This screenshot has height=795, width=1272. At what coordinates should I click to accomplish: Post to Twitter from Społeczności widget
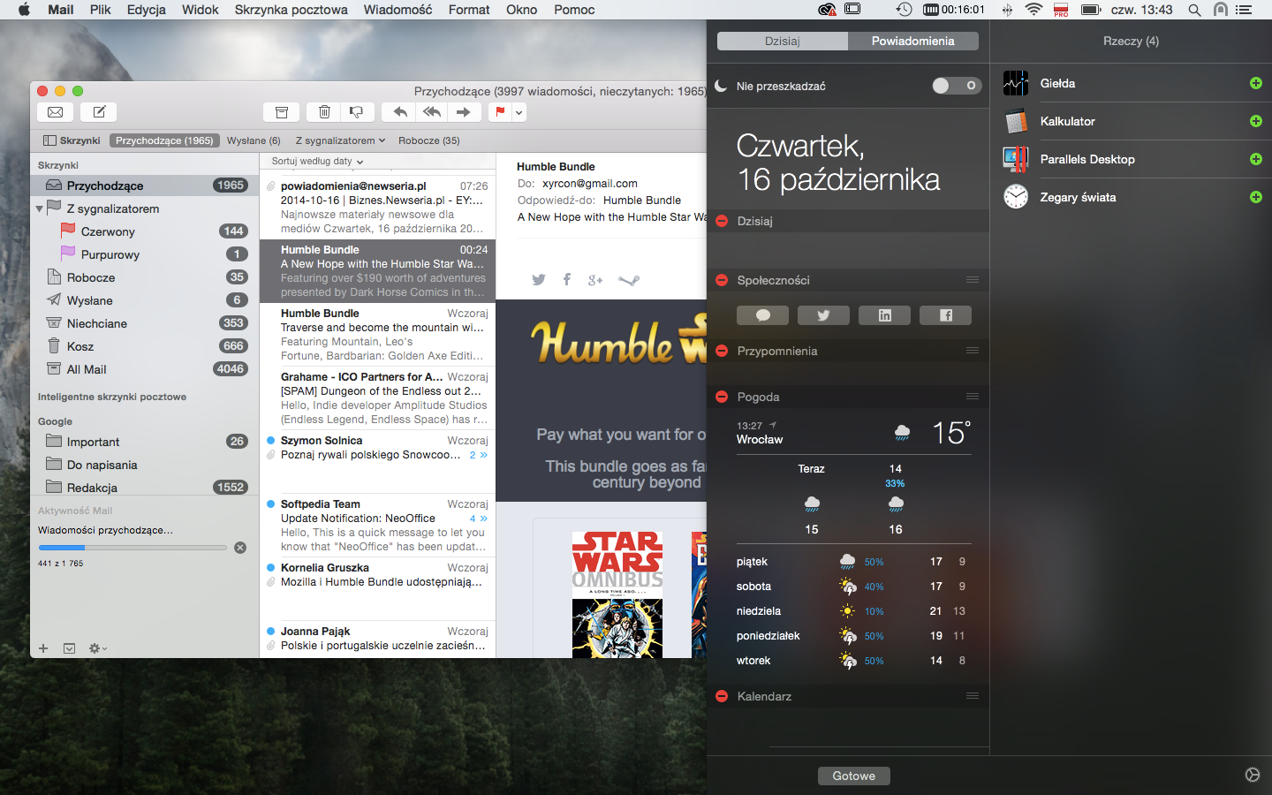(823, 315)
